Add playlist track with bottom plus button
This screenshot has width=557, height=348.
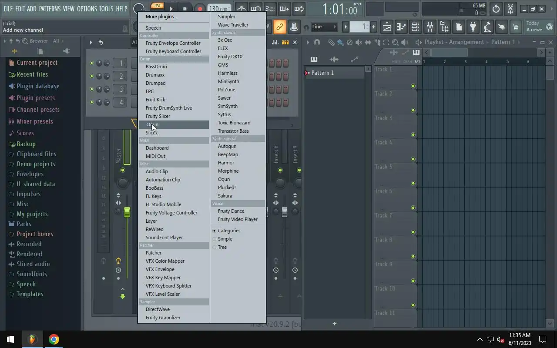pos(334,324)
